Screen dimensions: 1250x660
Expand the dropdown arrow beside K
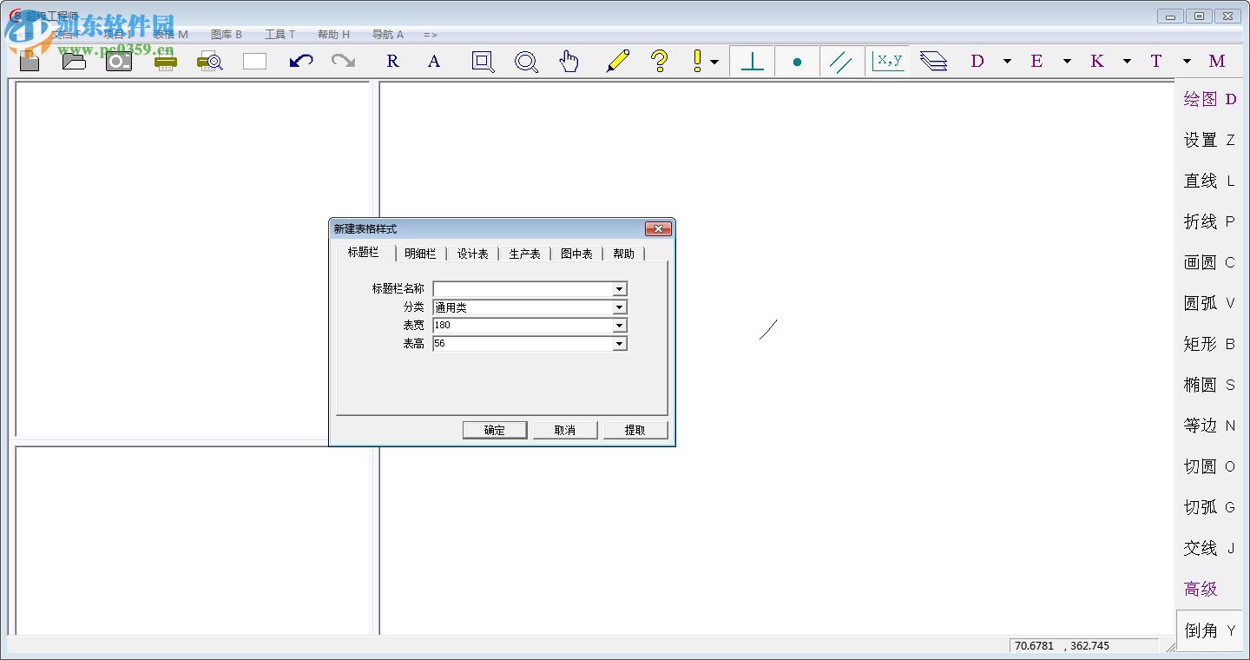(1127, 62)
